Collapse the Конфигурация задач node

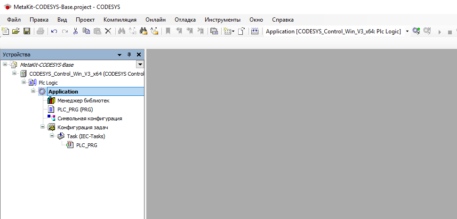point(42,127)
